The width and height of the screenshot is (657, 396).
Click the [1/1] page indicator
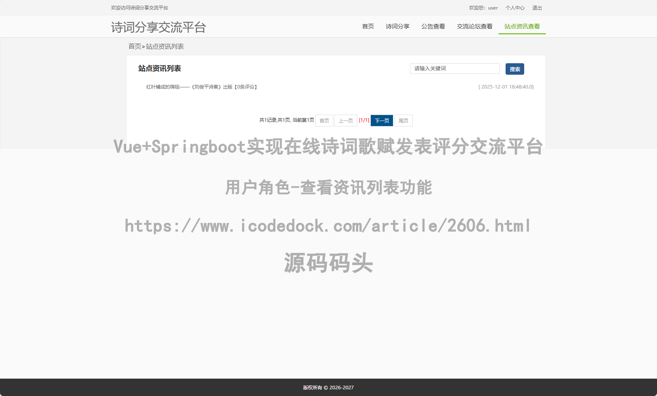[x=364, y=120]
